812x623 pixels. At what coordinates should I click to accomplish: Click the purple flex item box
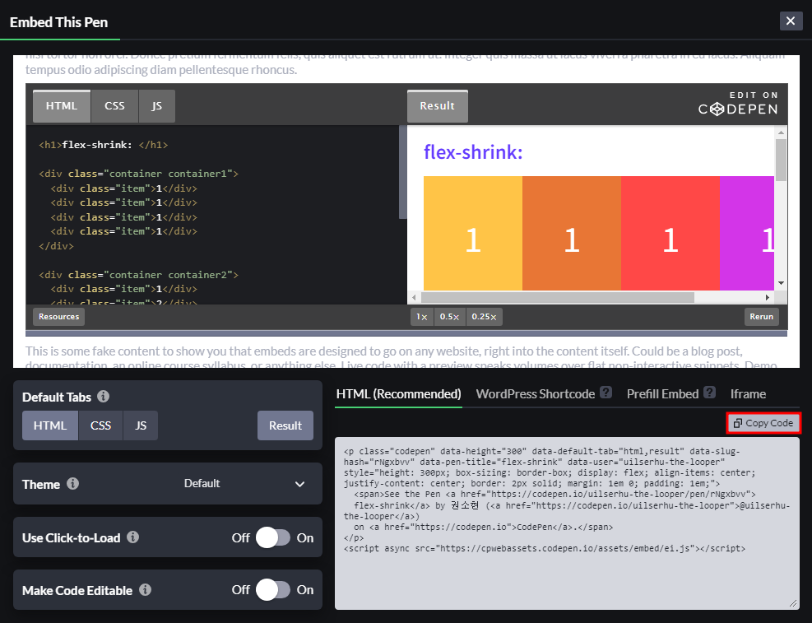[747, 233]
